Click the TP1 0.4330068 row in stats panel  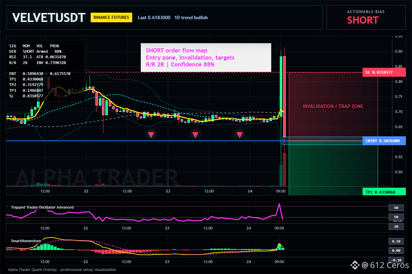pos(26,79)
